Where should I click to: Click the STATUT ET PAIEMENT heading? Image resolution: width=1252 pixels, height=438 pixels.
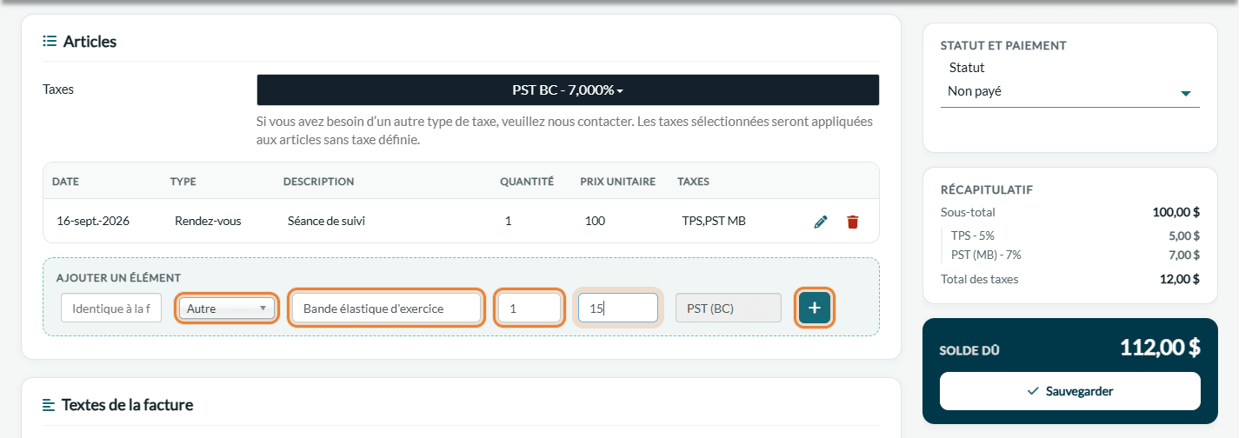[1003, 45]
